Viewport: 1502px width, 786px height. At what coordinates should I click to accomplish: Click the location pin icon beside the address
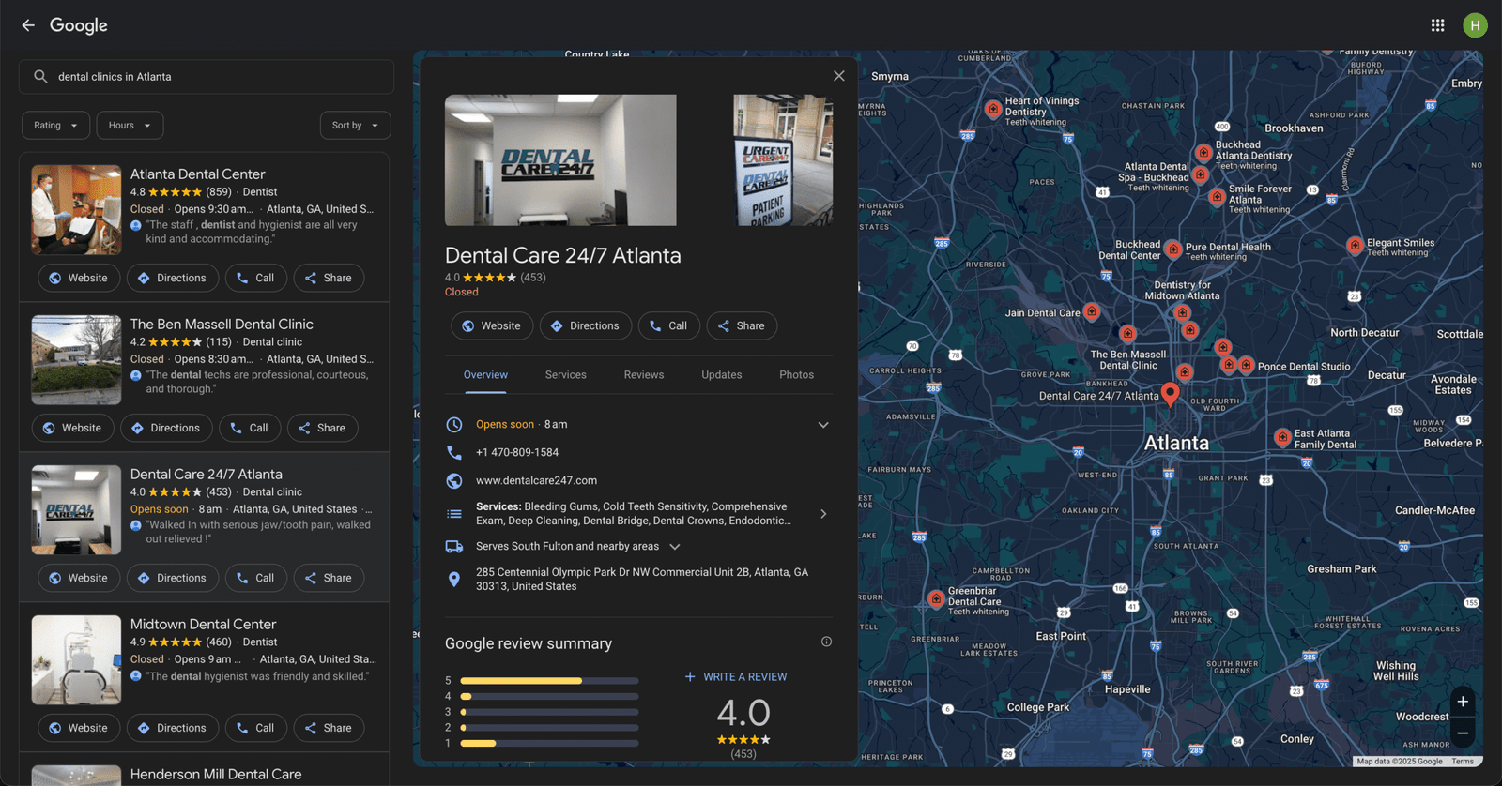point(454,579)
